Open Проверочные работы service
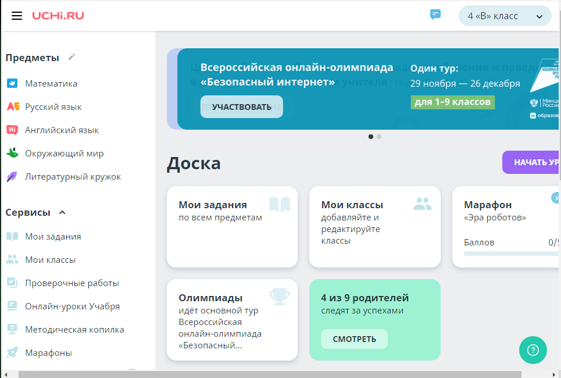Screen dimensions: 561x378 72,283
